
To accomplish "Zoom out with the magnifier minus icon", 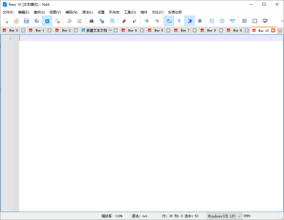I will (157, 21).
